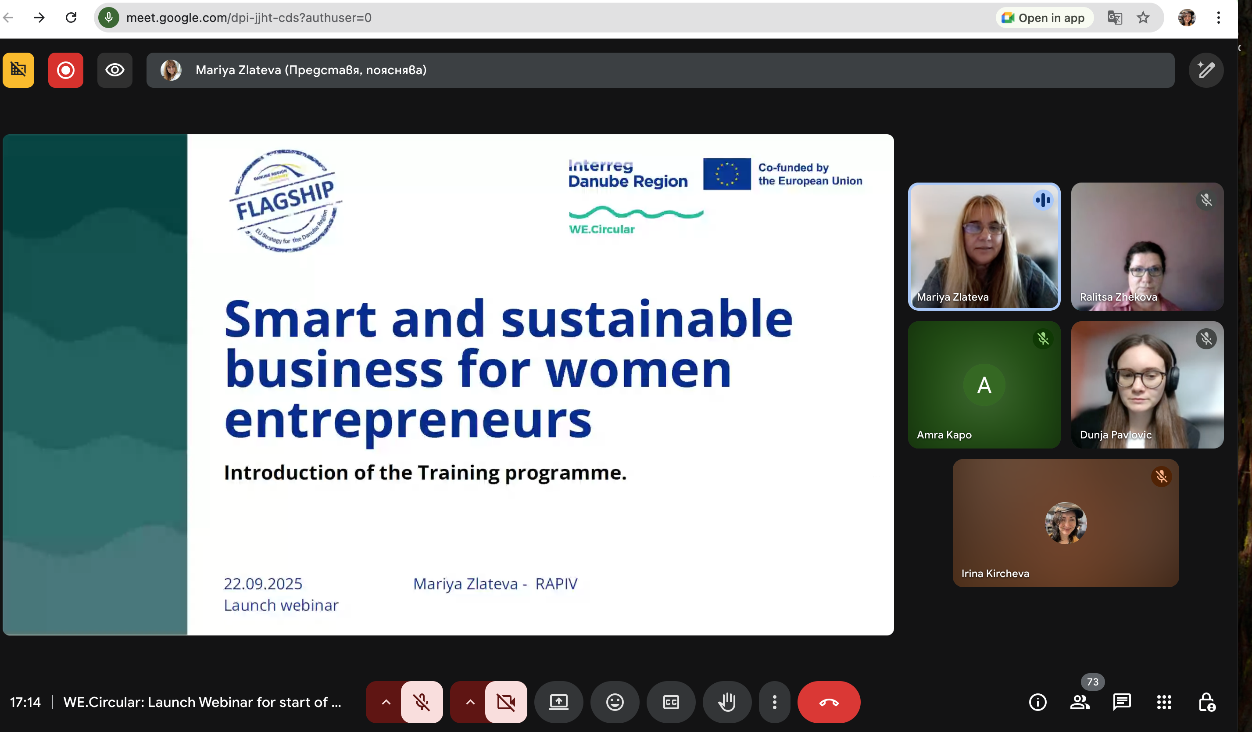Viewport: 1252px width, 732px height.
Task: Turn on the camera
Action: click(x=506, y=702)
